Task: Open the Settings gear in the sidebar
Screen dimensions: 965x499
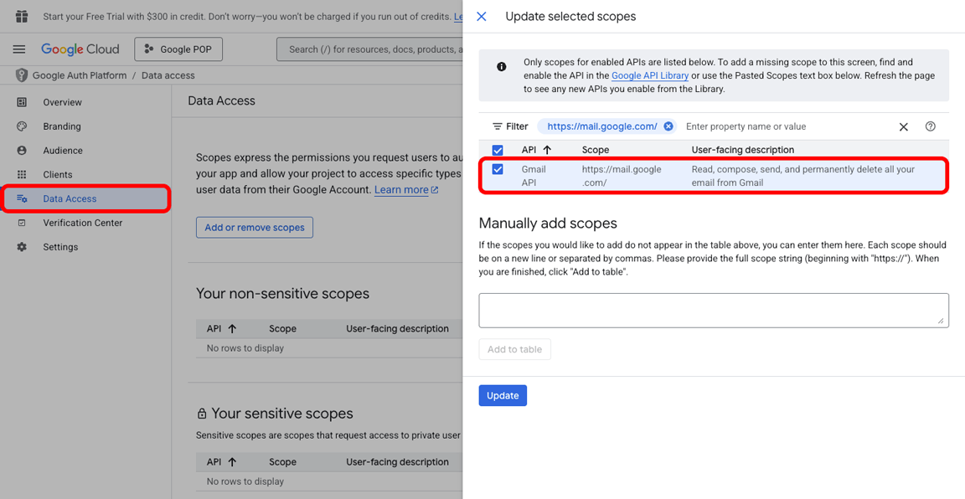Action: [21, 246]
